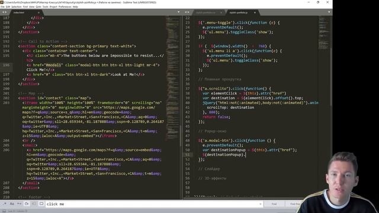Click line number 51 in right gutter
This screenshot has height=213, width=379.
188,155
